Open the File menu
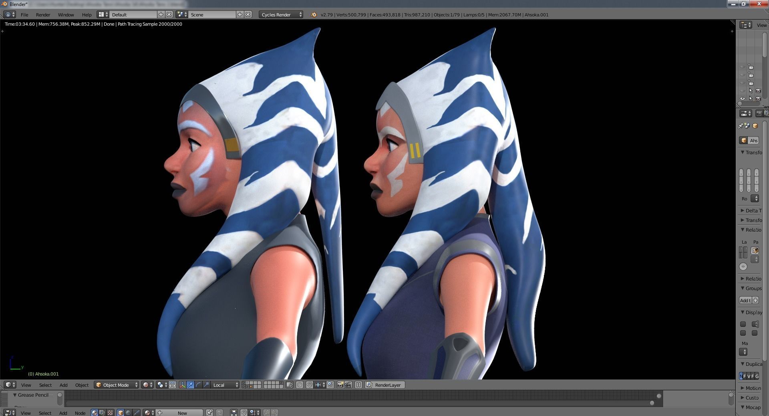Image resolution: width=769 pixels, height=416 pixels. [x=24, y=14]
